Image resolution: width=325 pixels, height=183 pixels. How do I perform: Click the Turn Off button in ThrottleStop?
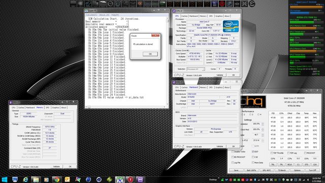tap(312, 170)
